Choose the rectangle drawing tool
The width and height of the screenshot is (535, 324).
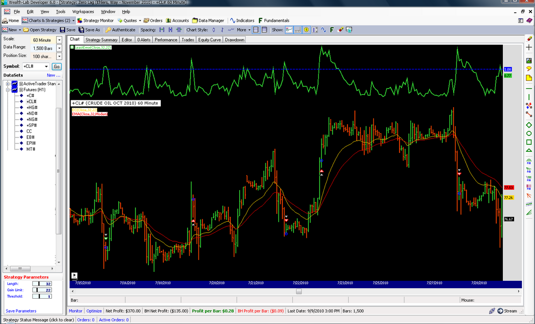pyautogui.click(x=529, y=142)
